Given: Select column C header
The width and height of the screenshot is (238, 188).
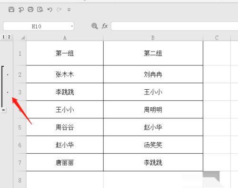Looking at the screenshot, I should (217, 38).
